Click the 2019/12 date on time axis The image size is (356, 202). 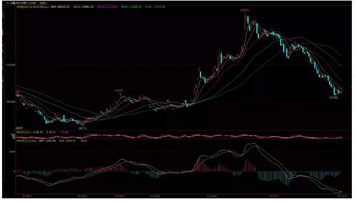pyautogui.click(x=342, y=196)
